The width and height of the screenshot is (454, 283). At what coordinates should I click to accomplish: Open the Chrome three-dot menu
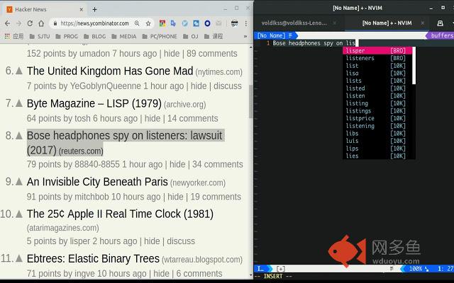246,23
